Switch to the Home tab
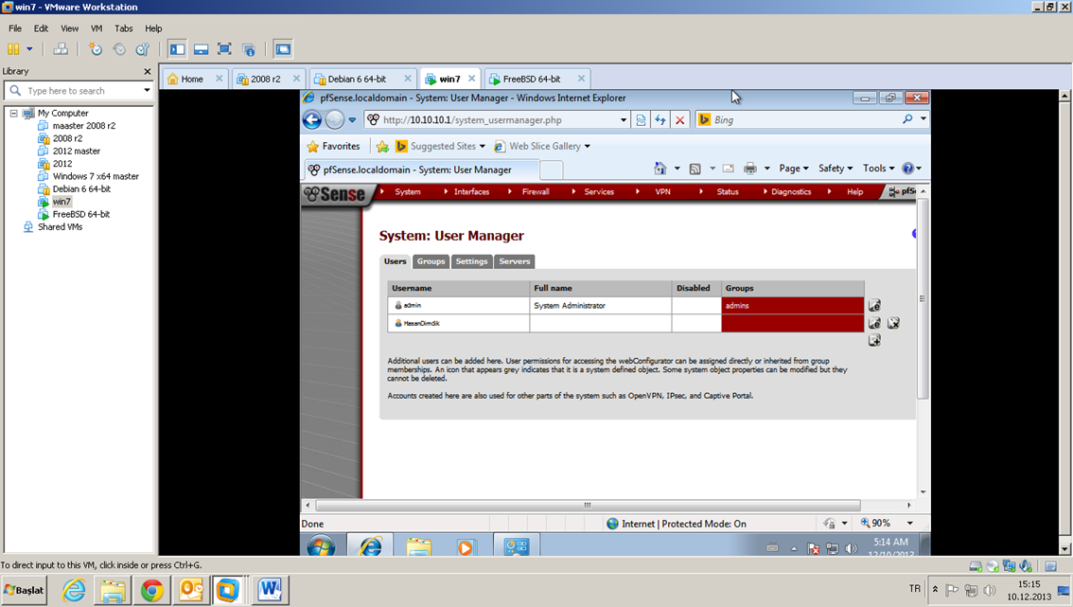Viewport: 1073px width, 607px height. (191, 79)
